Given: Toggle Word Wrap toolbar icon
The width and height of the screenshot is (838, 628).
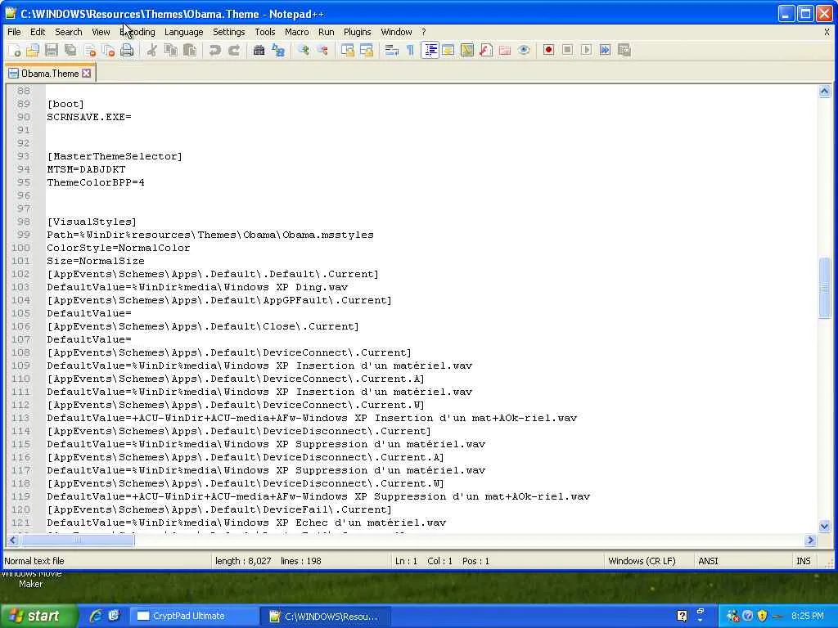Looking at the screenshot, I should [x=392, y=50].
